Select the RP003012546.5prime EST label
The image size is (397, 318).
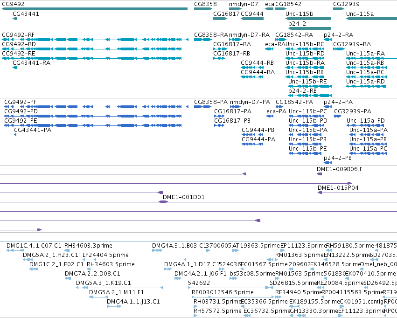pos(223,292)
